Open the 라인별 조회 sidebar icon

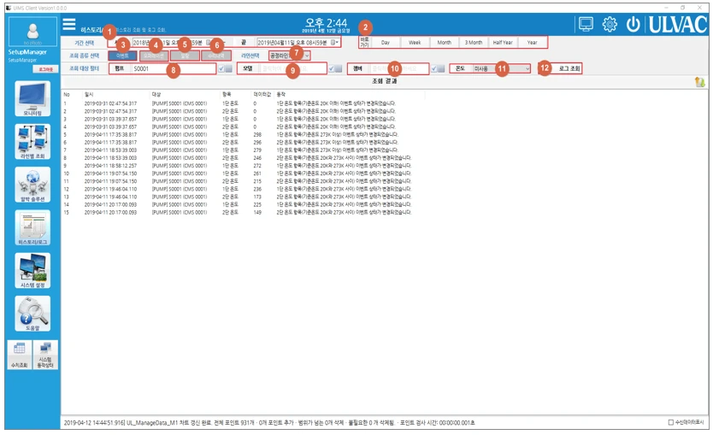coord(32,141)
